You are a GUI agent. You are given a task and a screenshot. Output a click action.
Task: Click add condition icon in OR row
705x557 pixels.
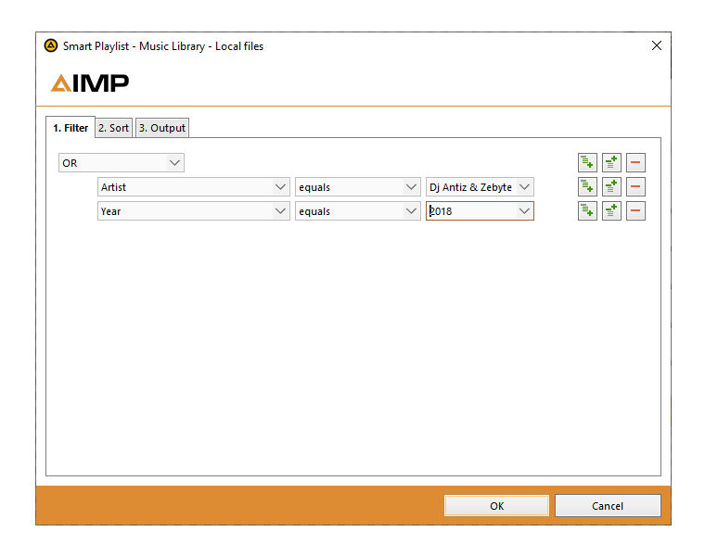pos(587,163)
